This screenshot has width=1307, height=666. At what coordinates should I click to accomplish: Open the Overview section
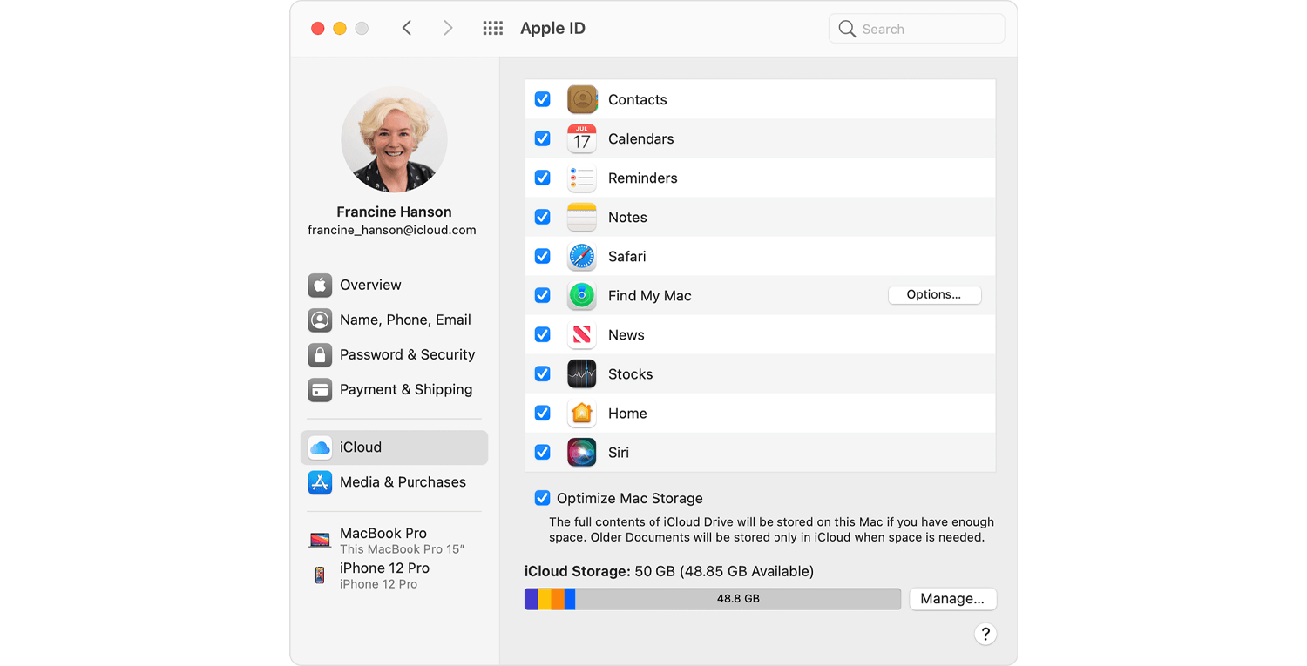point(394,285)
